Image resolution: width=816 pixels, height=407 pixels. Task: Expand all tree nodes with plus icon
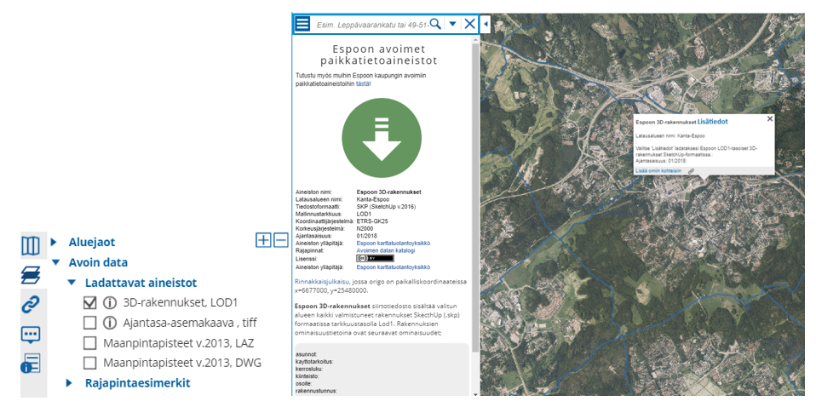pos(263,240)
